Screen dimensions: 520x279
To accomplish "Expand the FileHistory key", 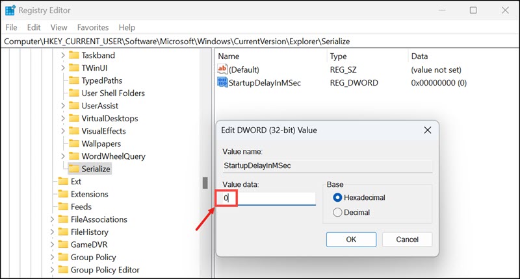I will coord(52,232).
